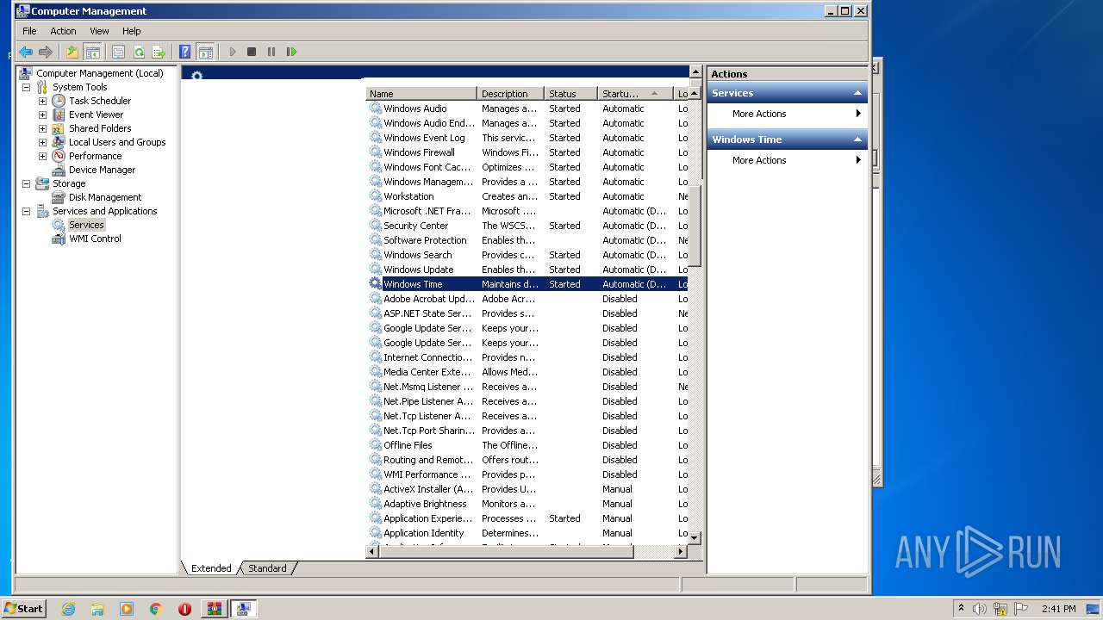Select the Adaptive Brightness service row
1103x620 pixels.
(x=527, y=504)
